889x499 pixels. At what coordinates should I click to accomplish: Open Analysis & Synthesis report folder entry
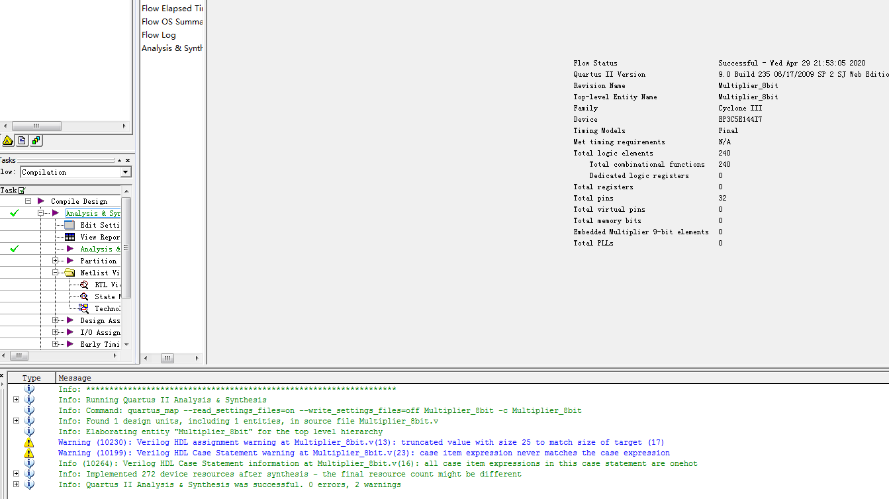point(172,48)
